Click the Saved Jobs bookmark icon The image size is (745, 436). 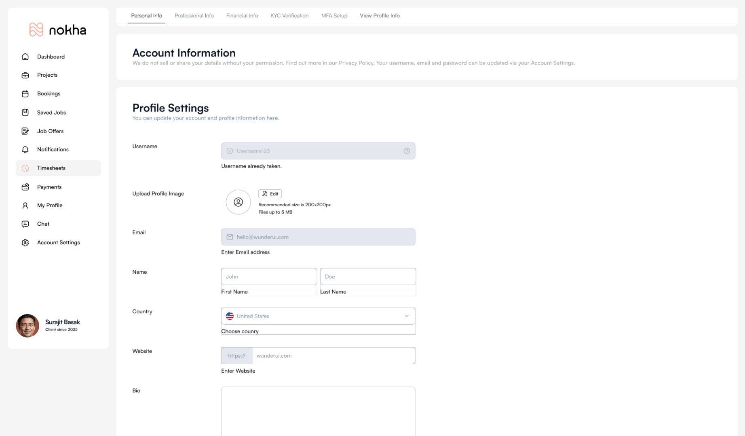(x=25, y=112)
